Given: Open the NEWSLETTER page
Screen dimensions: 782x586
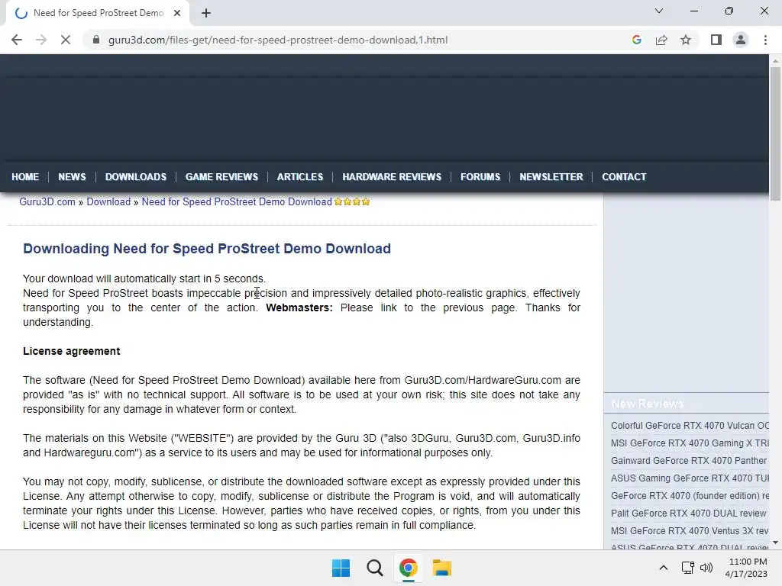Looking at the screenshot, I should pos(551,177).
